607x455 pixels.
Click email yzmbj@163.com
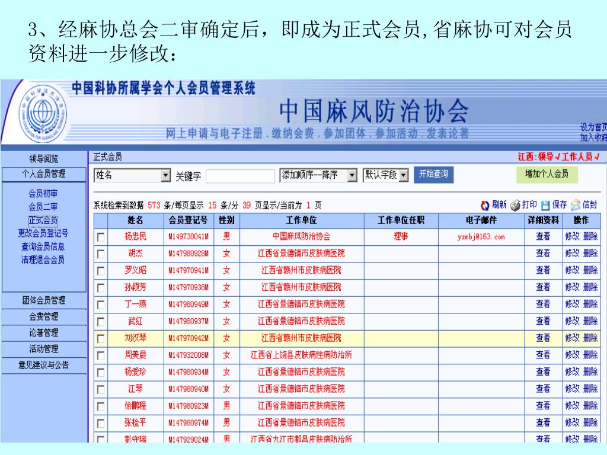point(481,237)
